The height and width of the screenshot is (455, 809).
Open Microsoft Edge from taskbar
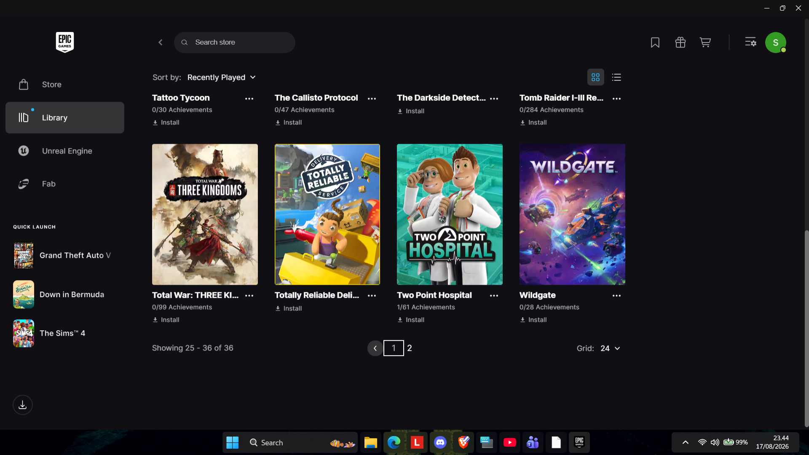click(x=394, y=442)
